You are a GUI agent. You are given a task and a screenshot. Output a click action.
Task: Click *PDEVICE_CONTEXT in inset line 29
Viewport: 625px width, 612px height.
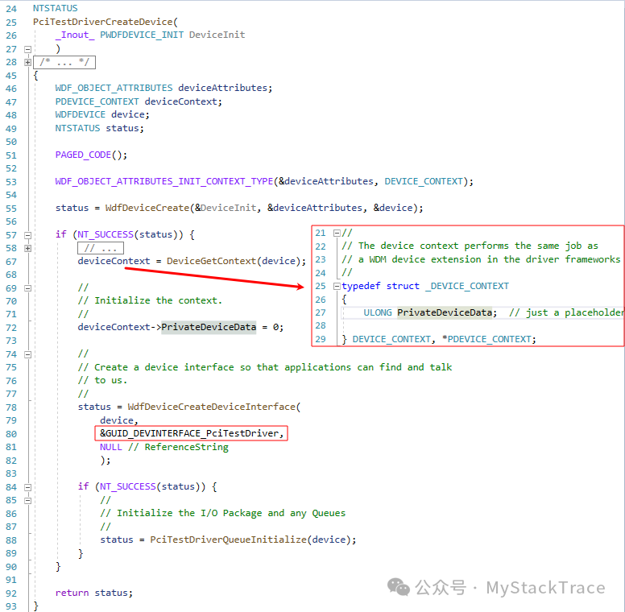pyautogui.click(x=486, y=339)
